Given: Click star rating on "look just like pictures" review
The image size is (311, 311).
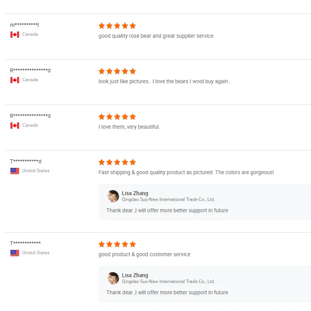Looking at the screenshot, I should point(117,72).
